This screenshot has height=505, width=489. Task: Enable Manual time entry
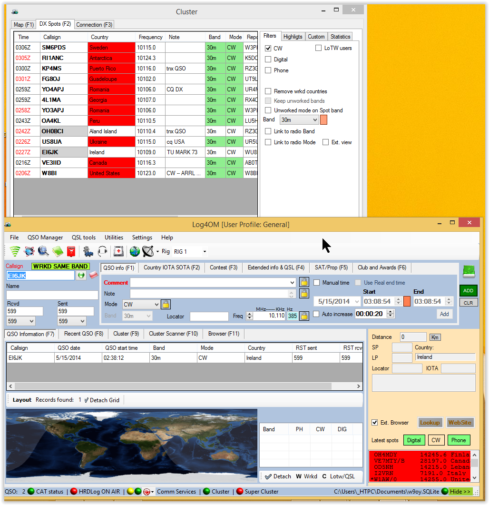pos(316,282)
